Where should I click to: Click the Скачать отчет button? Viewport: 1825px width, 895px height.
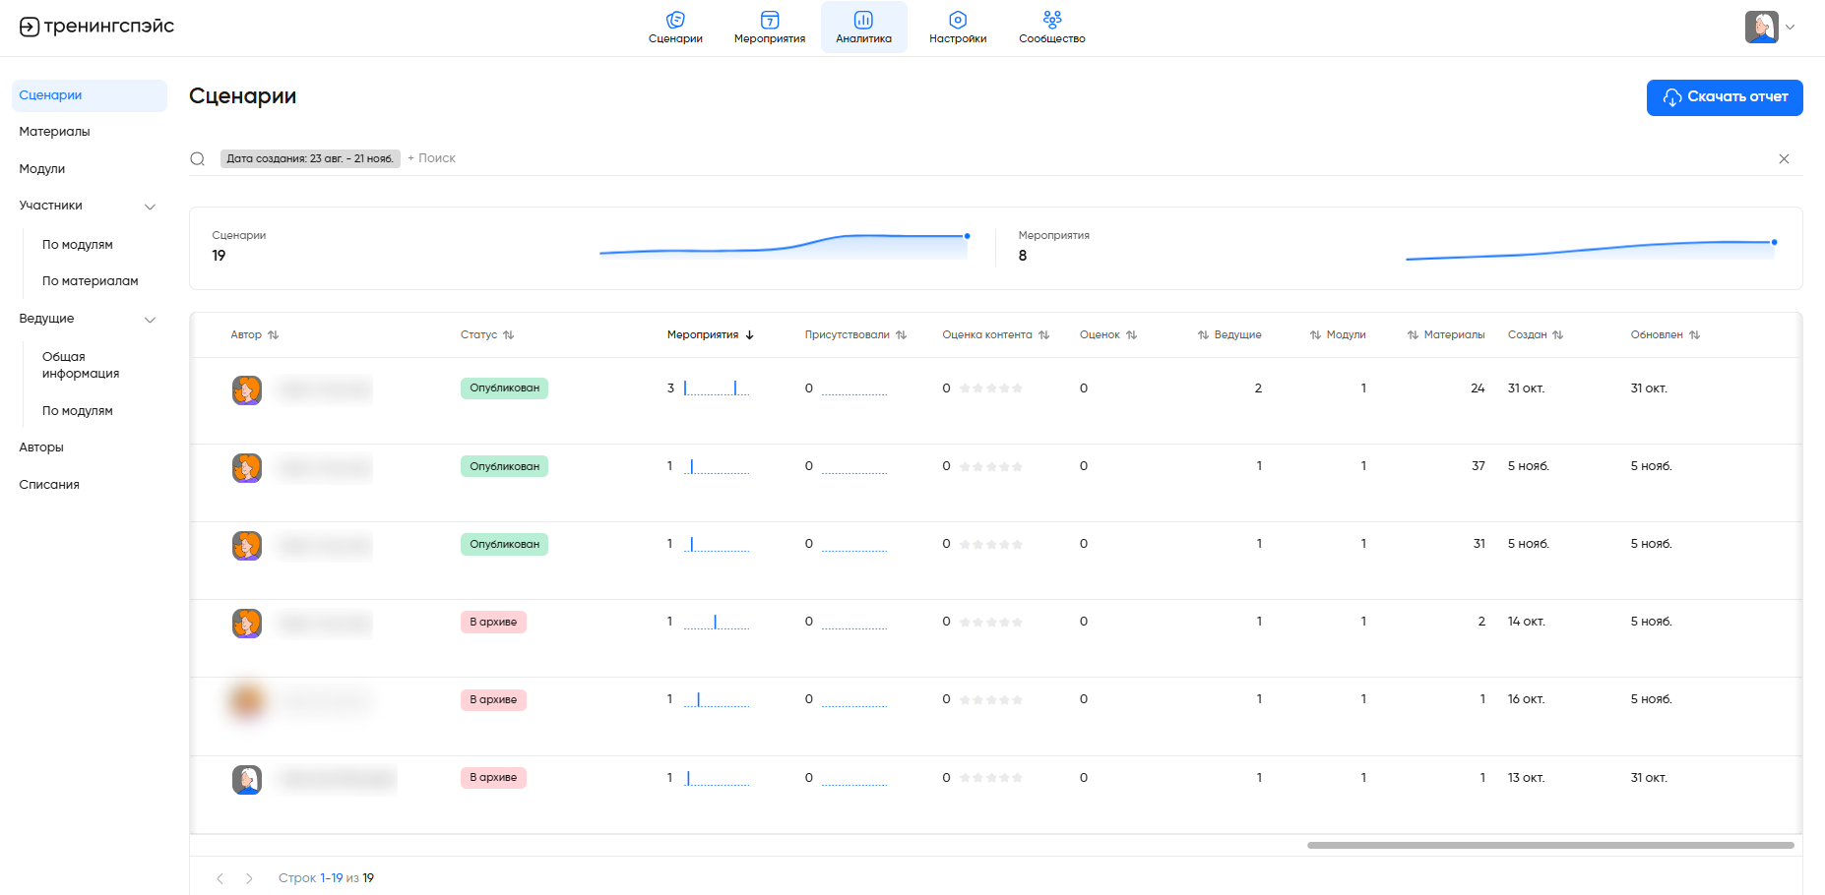pos(1724,97)
